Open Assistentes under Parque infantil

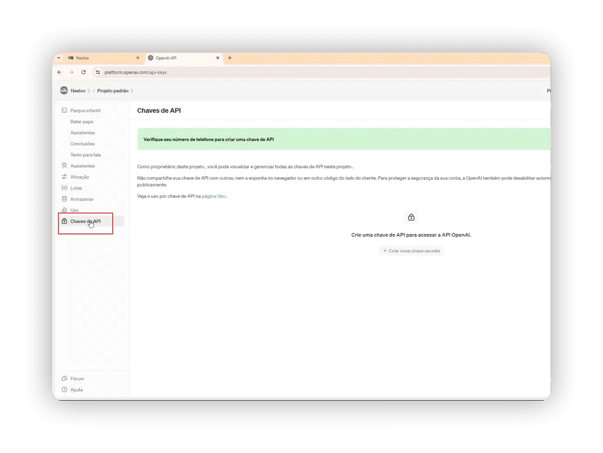[83, 133]
